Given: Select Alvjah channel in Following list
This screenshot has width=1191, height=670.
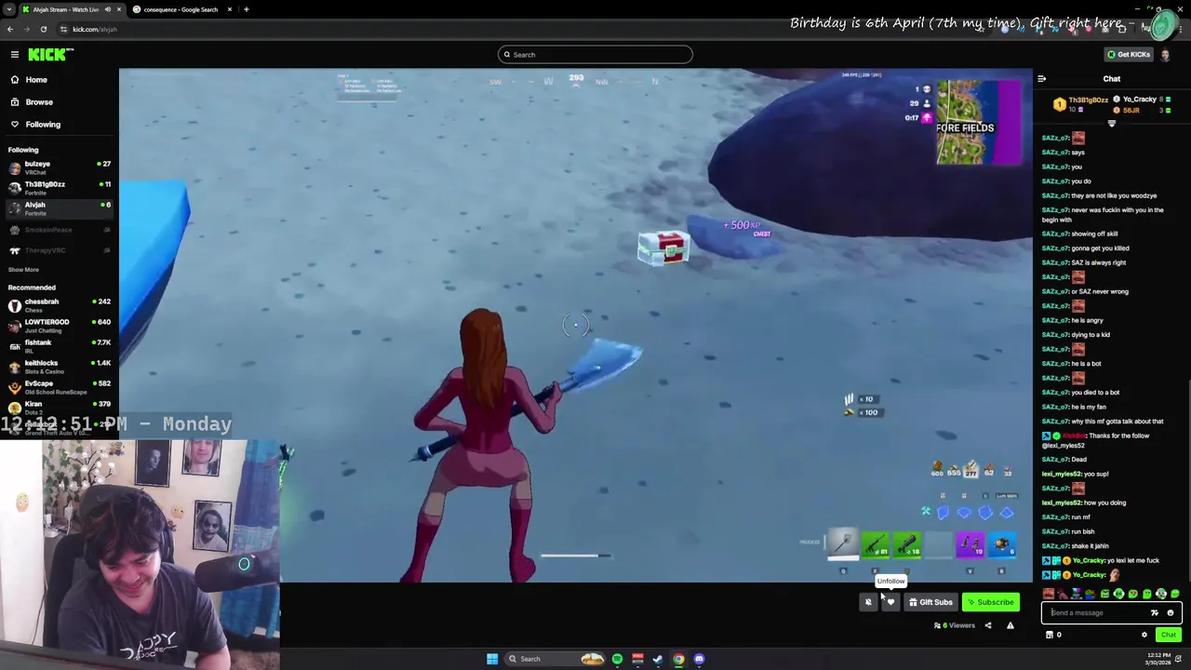Looking at the screenshot, I should point(59,208).
